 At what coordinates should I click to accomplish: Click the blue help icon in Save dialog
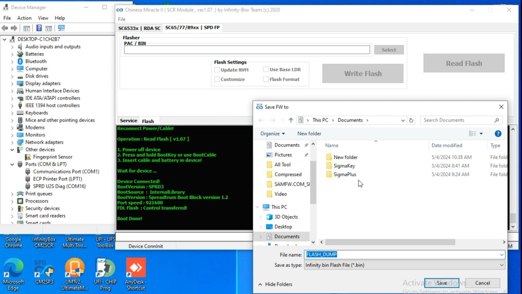498,134
